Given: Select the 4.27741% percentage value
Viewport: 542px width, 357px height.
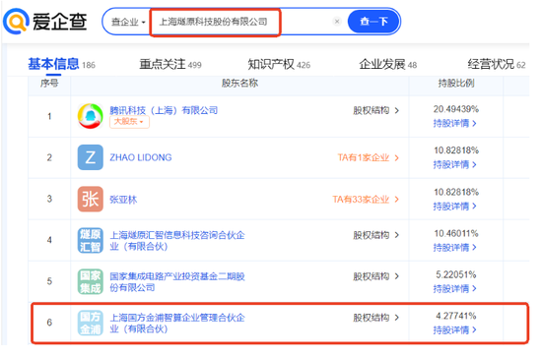Looking at the screenshot, I should pyautogui.click(x=456, y=316).
